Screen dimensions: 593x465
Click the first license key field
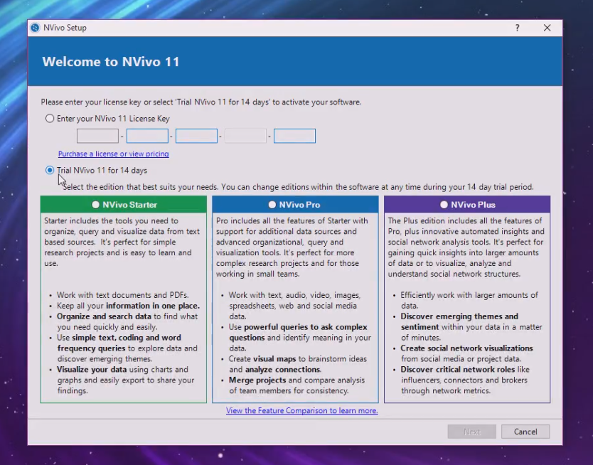click(x=97, y=136)
